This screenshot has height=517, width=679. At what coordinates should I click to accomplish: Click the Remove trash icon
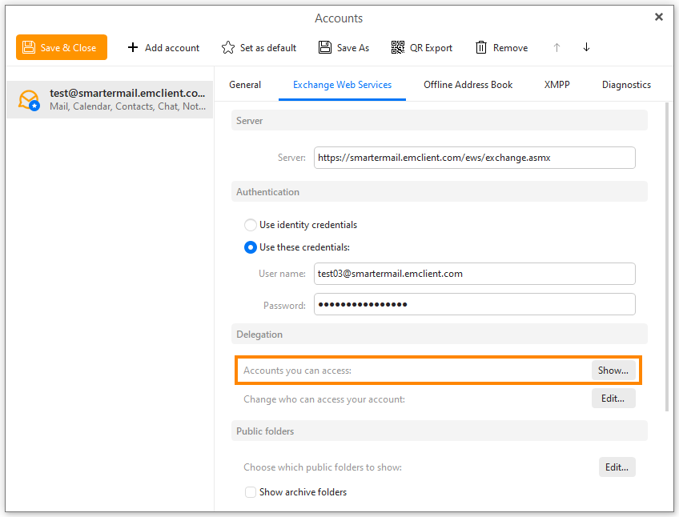coord(481,47)
